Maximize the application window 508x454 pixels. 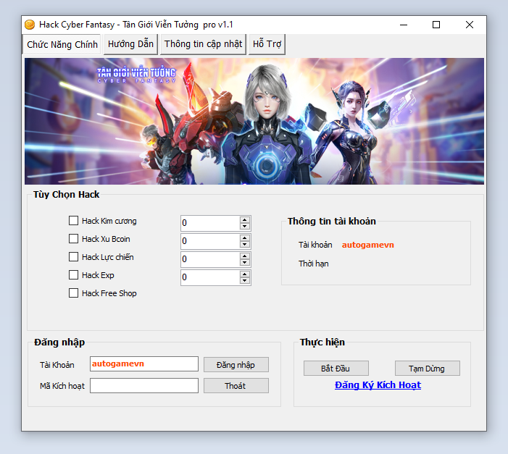436,25
